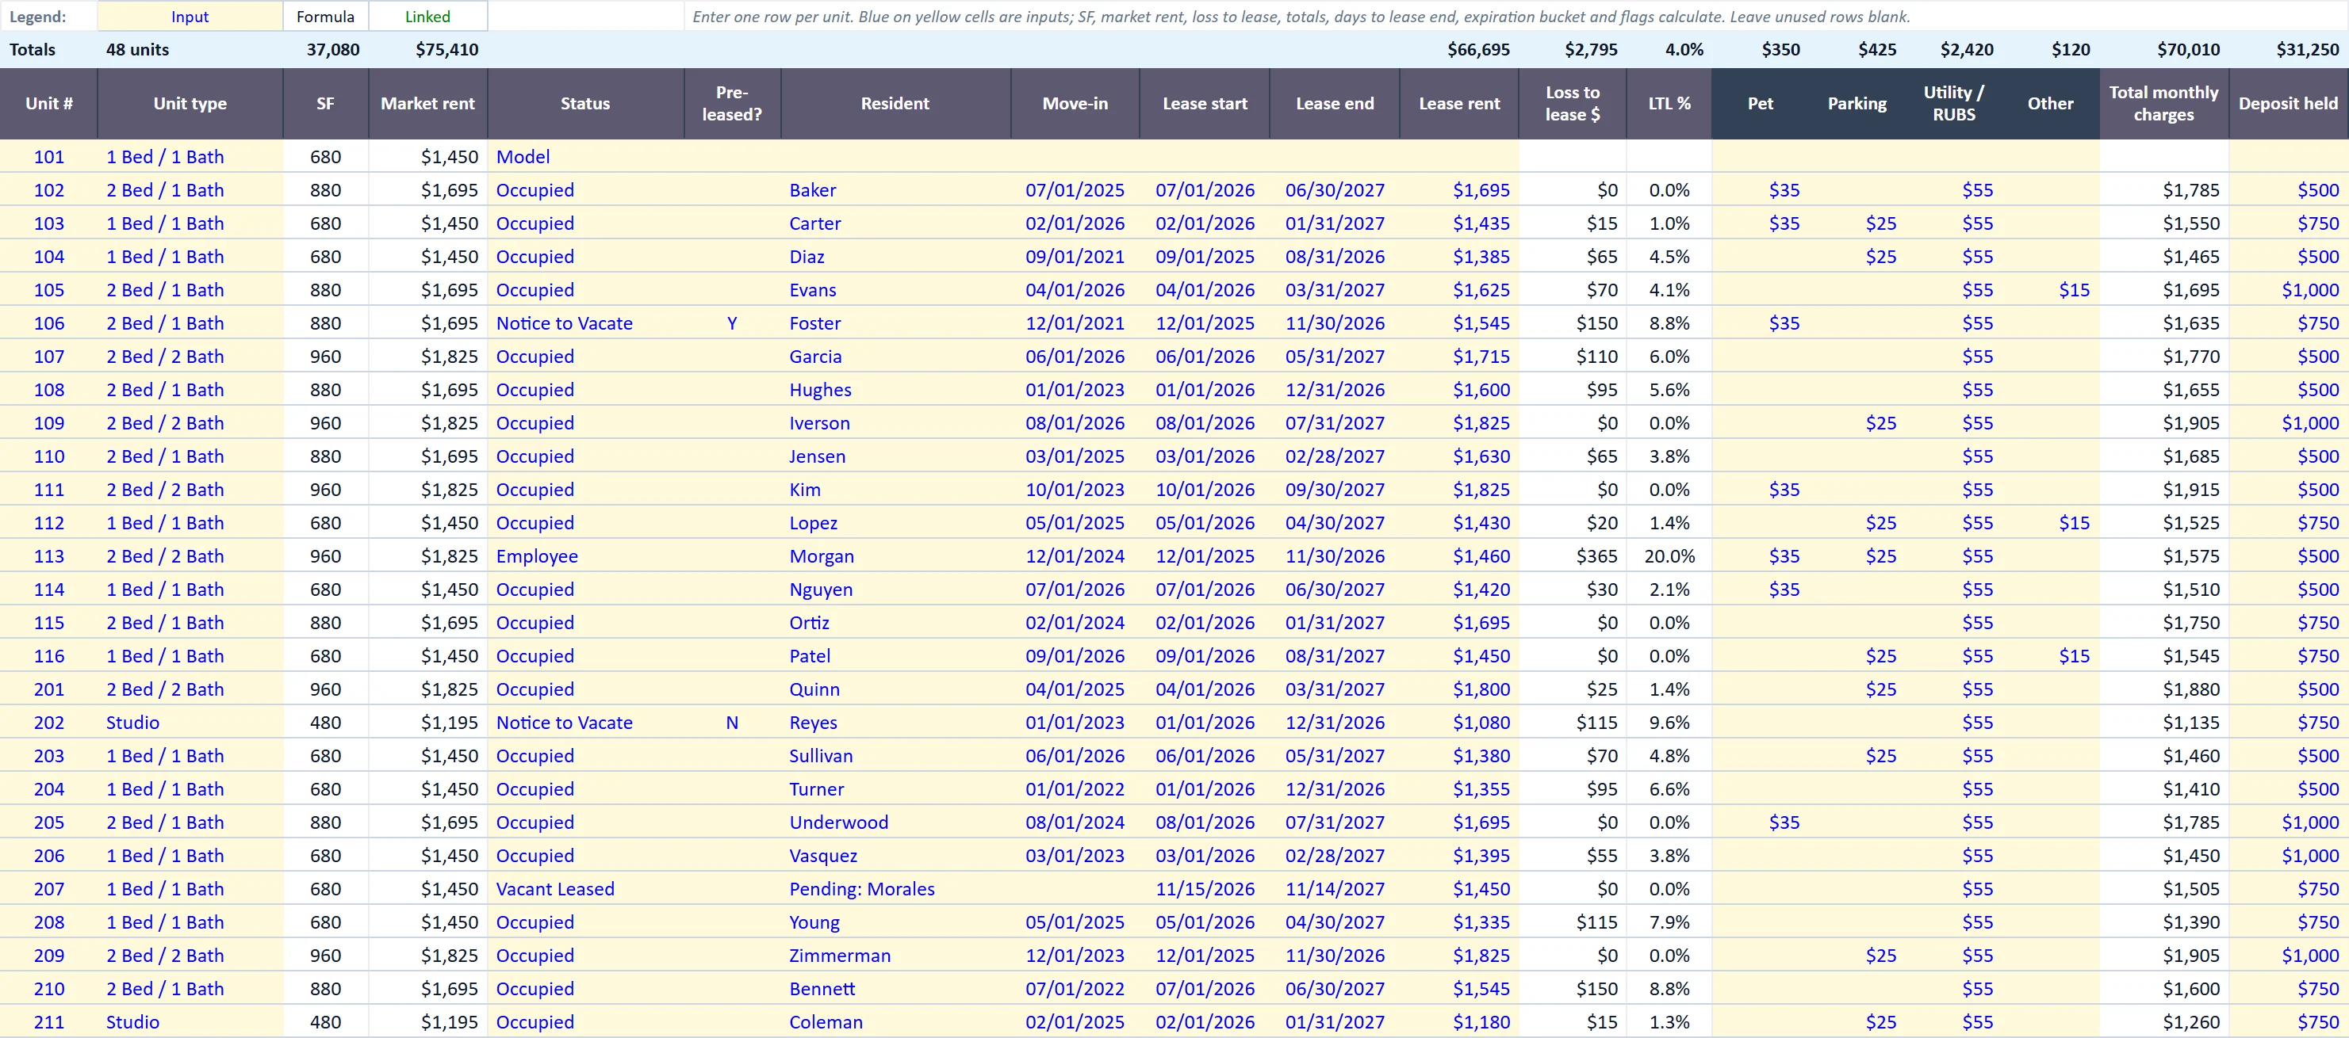Select the Loss to lease $ header
The width and height of the screenshot is (2349, 1038).
point(1572,103)
